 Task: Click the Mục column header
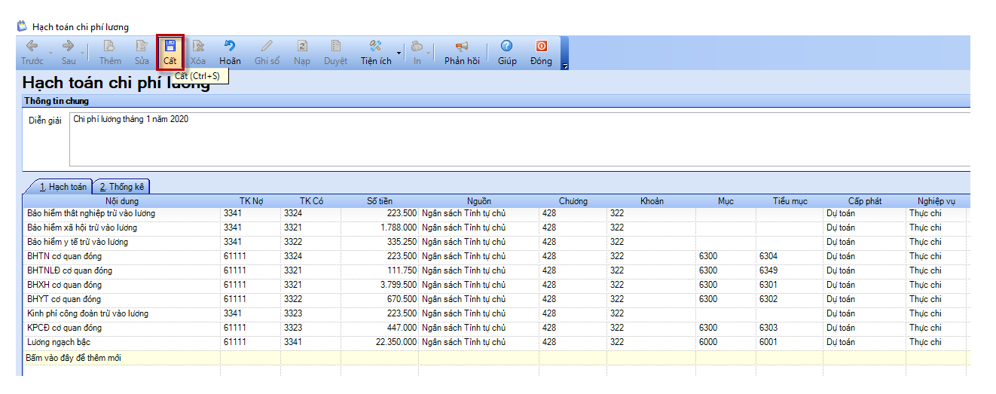pyautogui.click(x=726, y=201)
